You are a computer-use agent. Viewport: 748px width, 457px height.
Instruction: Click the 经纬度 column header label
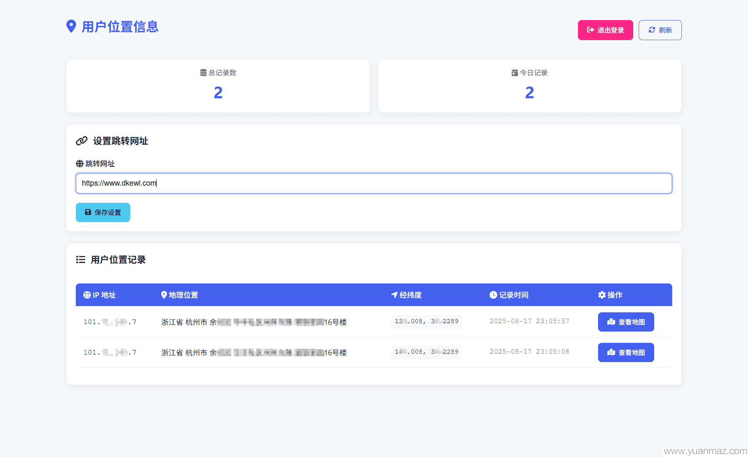tap(410, 295)
